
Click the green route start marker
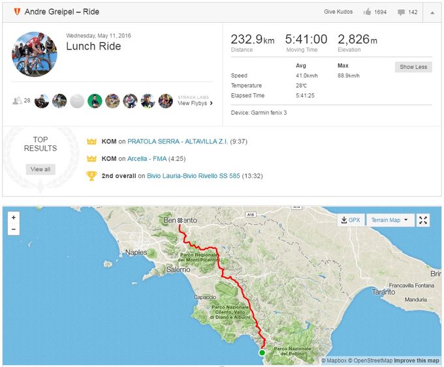[x=262, y=353]
